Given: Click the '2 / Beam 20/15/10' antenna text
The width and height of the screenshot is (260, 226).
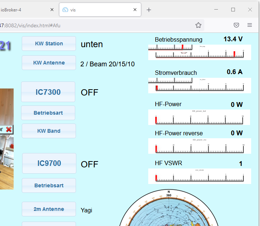Looking at the screenshot, I should (107, 64).
